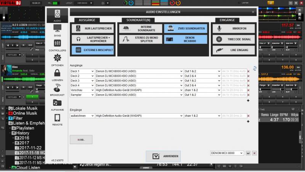Remove the Vorschau output row

point(249,90)
